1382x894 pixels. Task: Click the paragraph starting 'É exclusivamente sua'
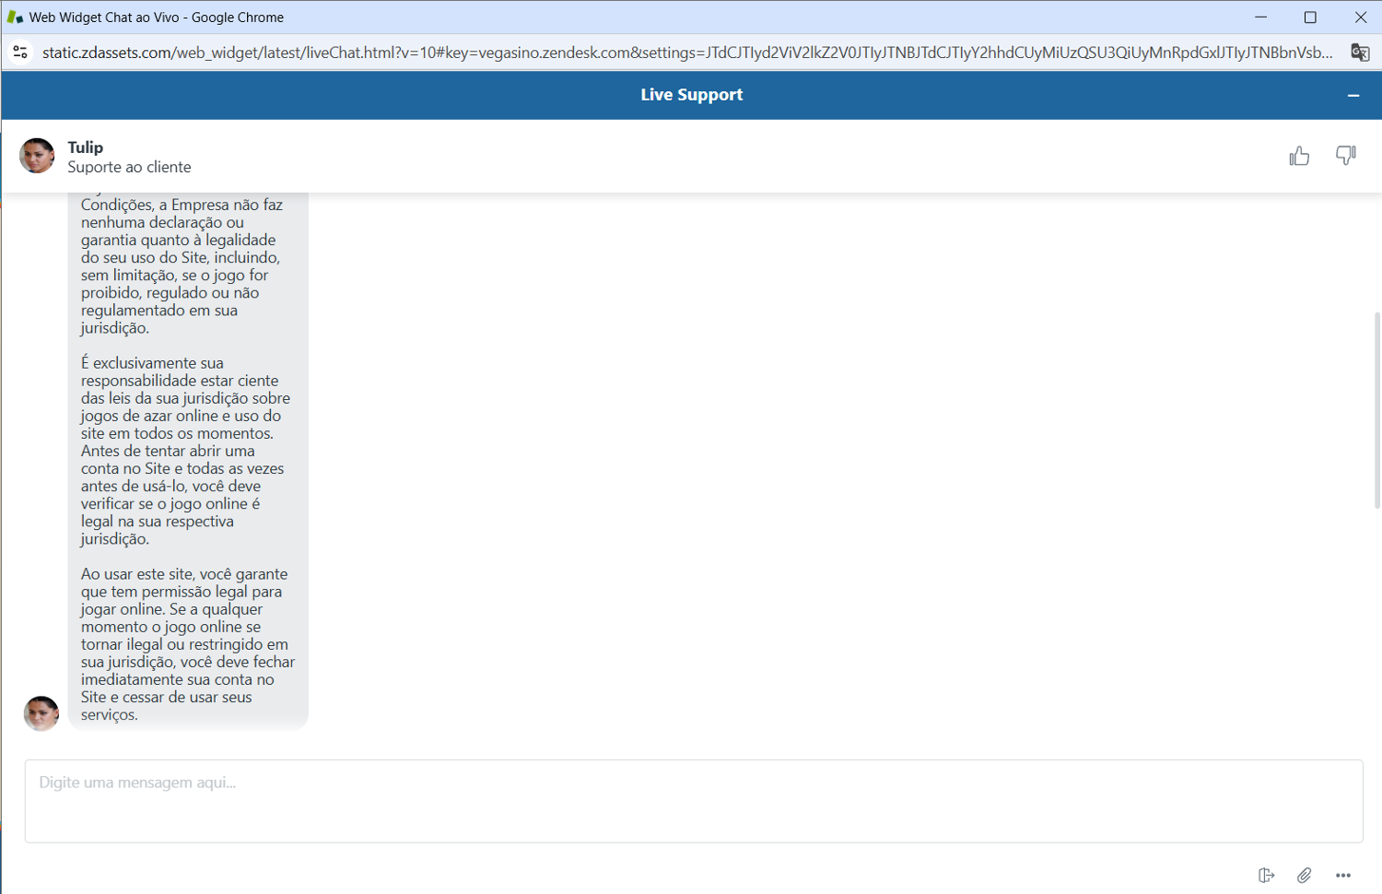pos(185,451)
